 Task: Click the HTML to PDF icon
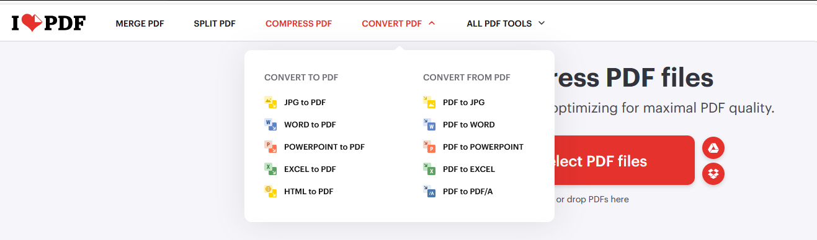[270, 191]
